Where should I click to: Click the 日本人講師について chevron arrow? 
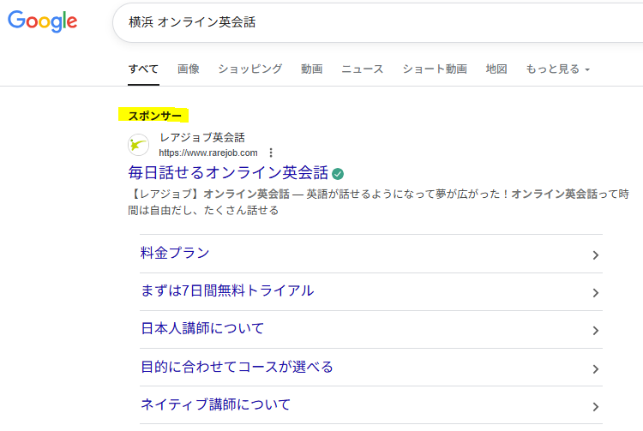tap(596, 331)
